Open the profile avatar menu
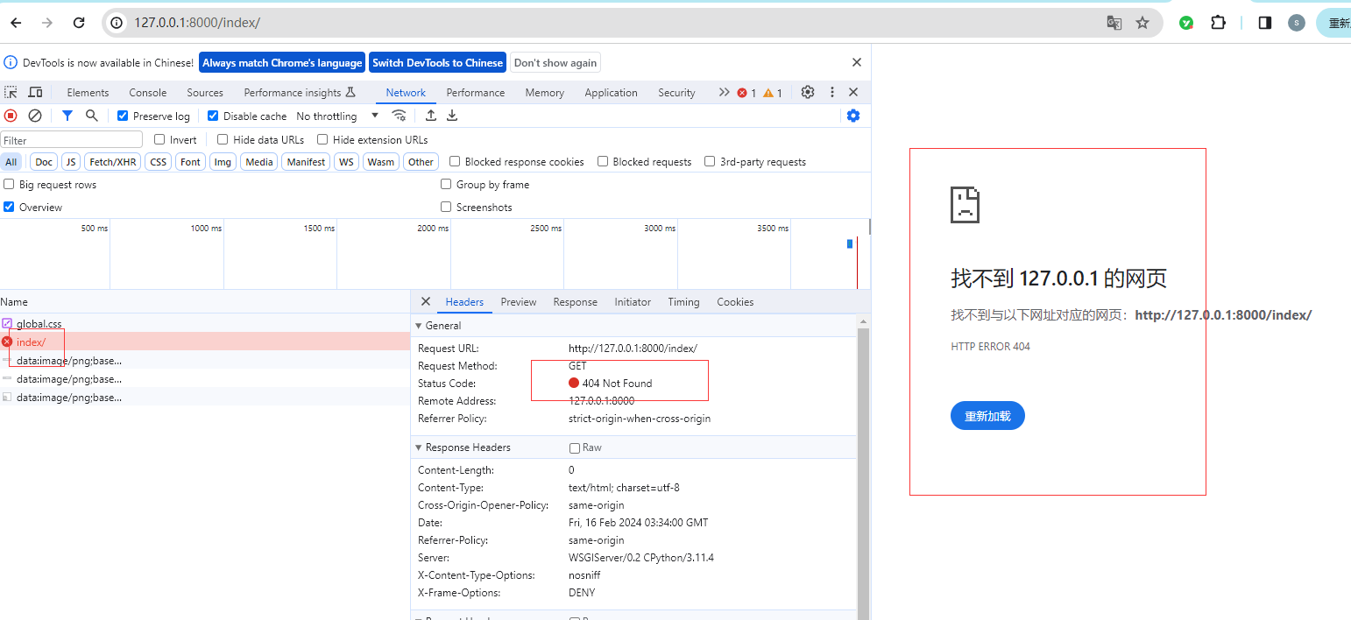 coord(1297,23)
